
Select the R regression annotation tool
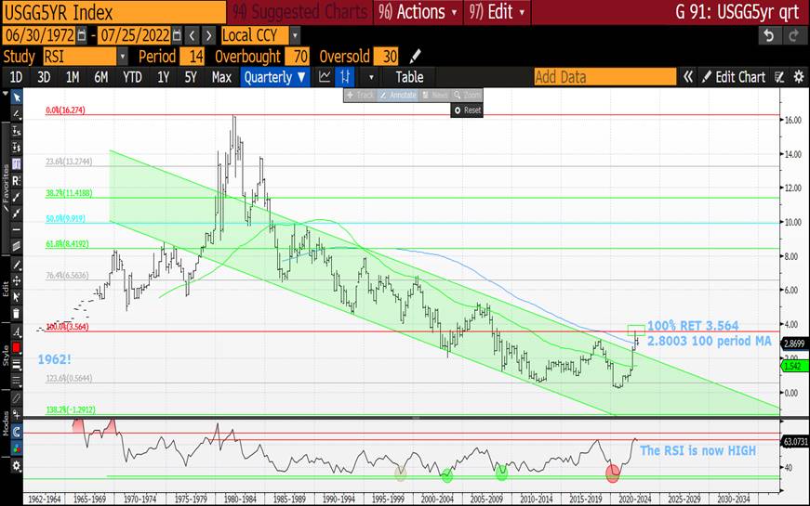pos(17,180)
